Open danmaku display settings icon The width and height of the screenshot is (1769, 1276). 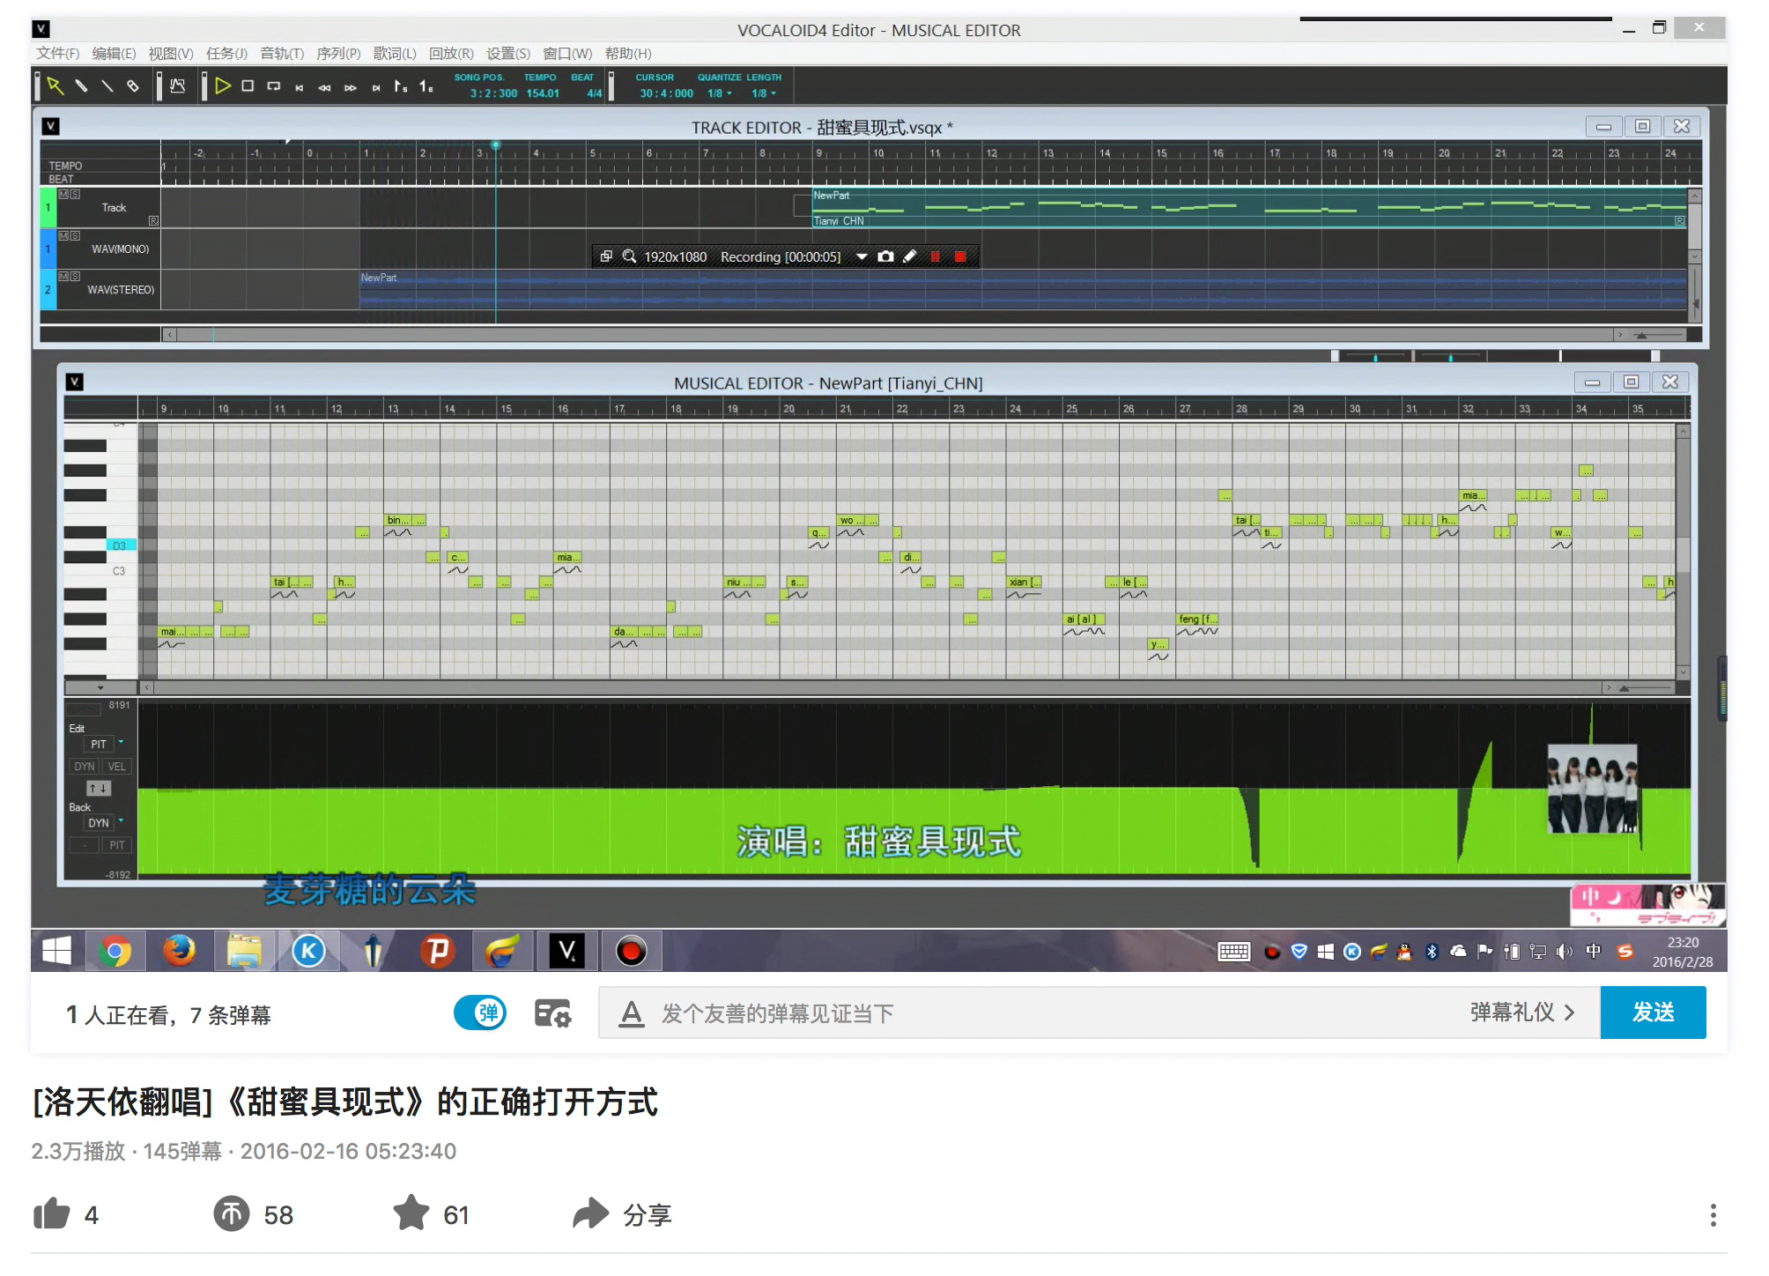pos(552,1013)
